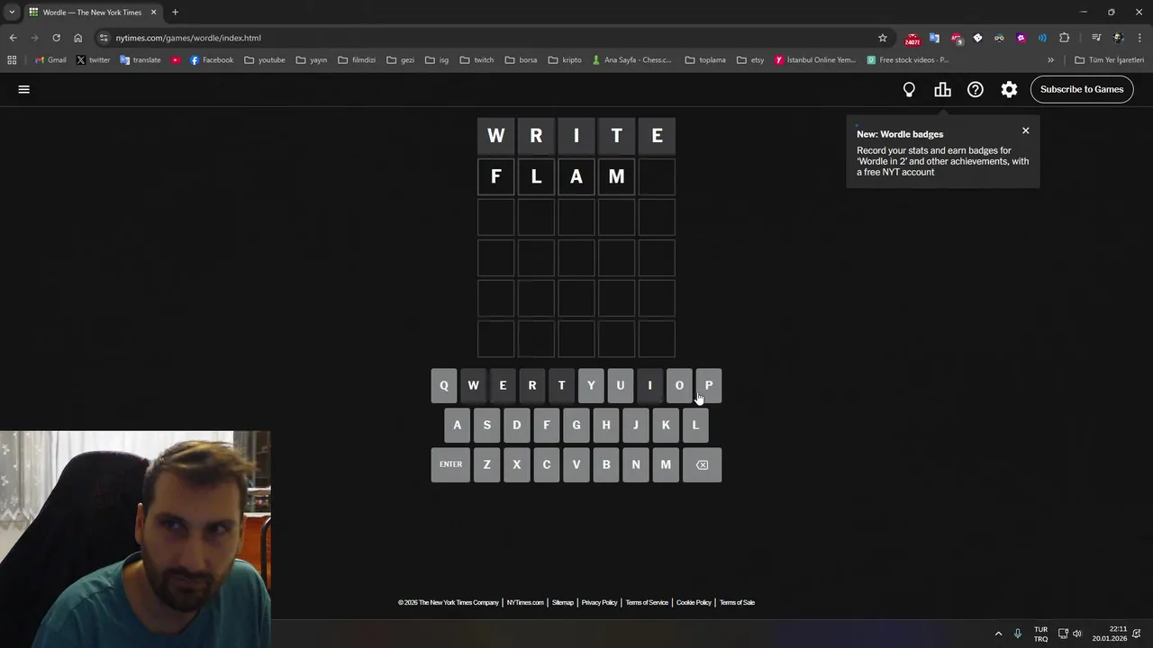This screenshot has height=648, width=1153.
Task: Open the taskbar clock and date
Action: tap(1110, 634)
